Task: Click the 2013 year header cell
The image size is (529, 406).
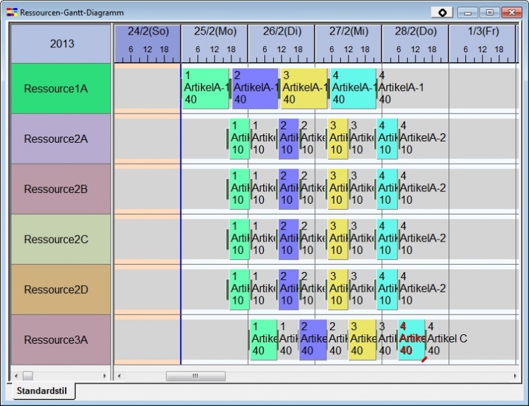Action: pos(61,44)
